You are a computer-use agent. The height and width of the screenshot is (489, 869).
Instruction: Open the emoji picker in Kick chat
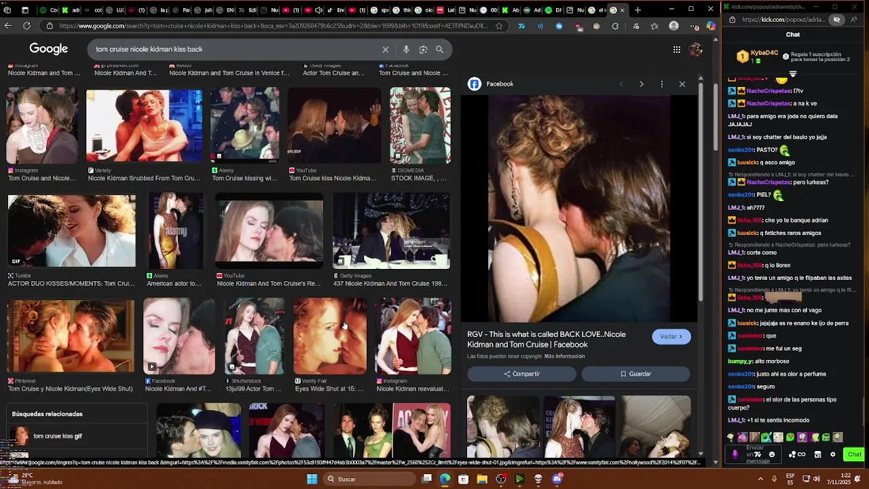[x=771, y=454]
